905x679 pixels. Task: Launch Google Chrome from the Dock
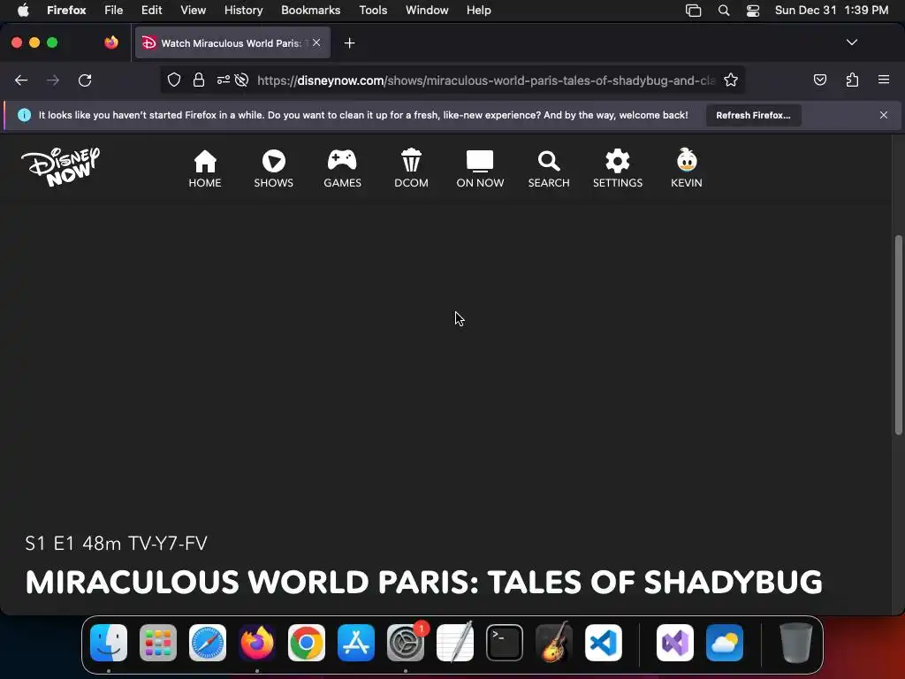click(x=307, y=643)
